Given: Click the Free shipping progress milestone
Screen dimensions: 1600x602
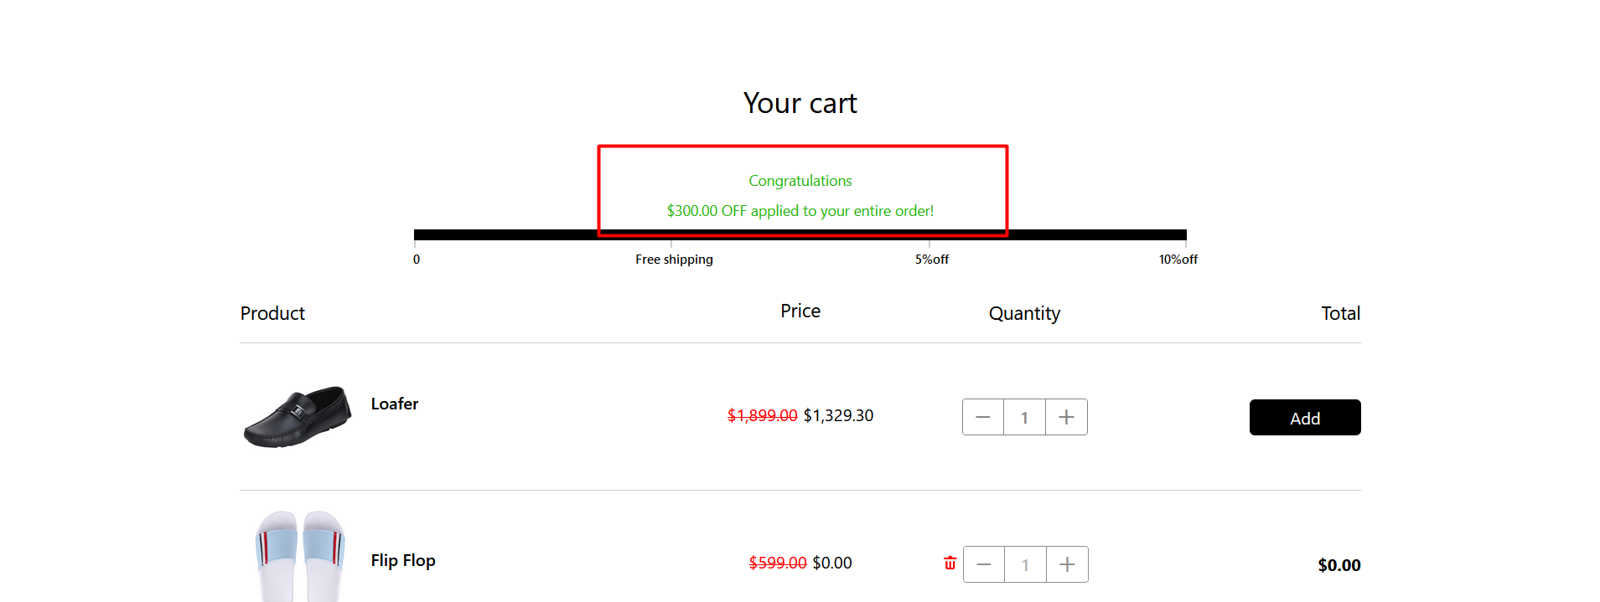Looking at the screenshot, I should point(674,260).
